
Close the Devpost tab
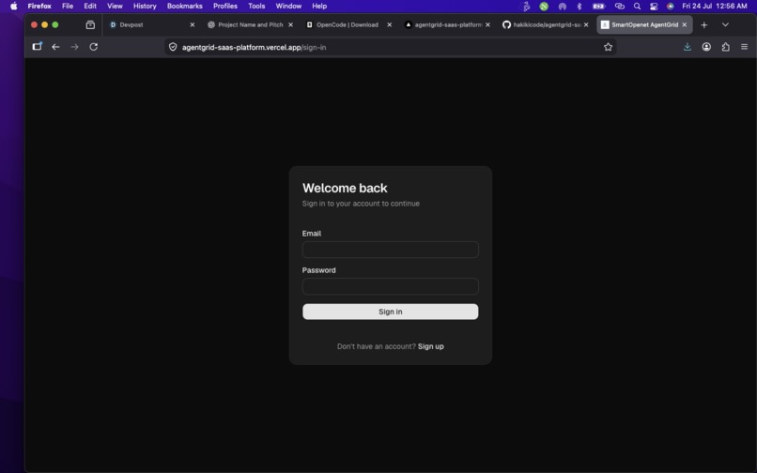[193, 24]
